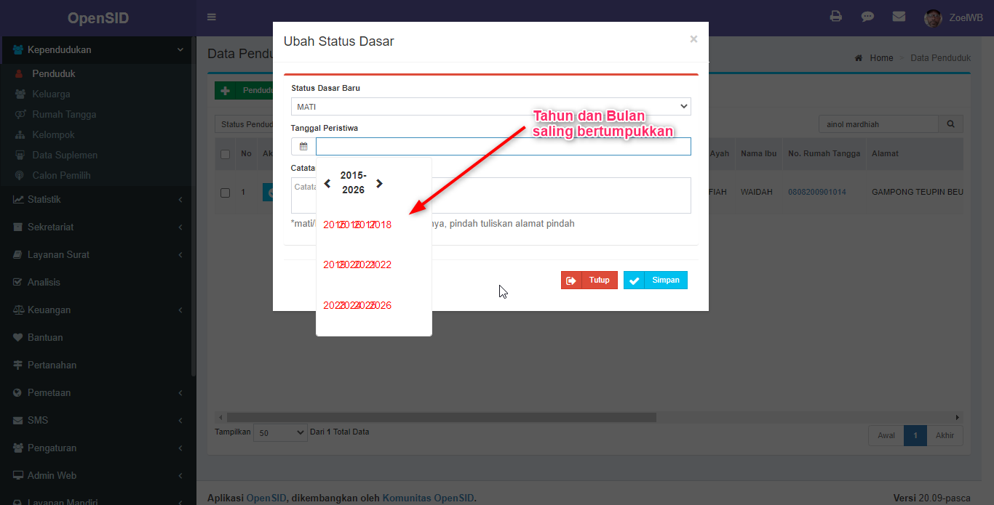Click the Alamat column header
994x505 pixels.
tap(885, 153)
